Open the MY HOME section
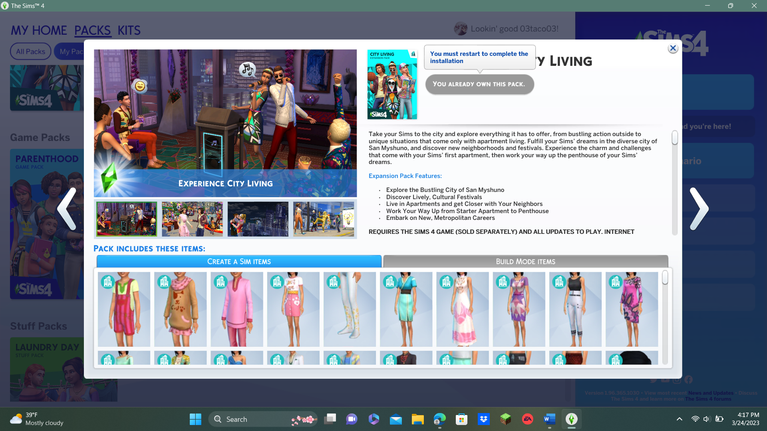The height and width of the screenshot is (431, 767). coord(39,30)
